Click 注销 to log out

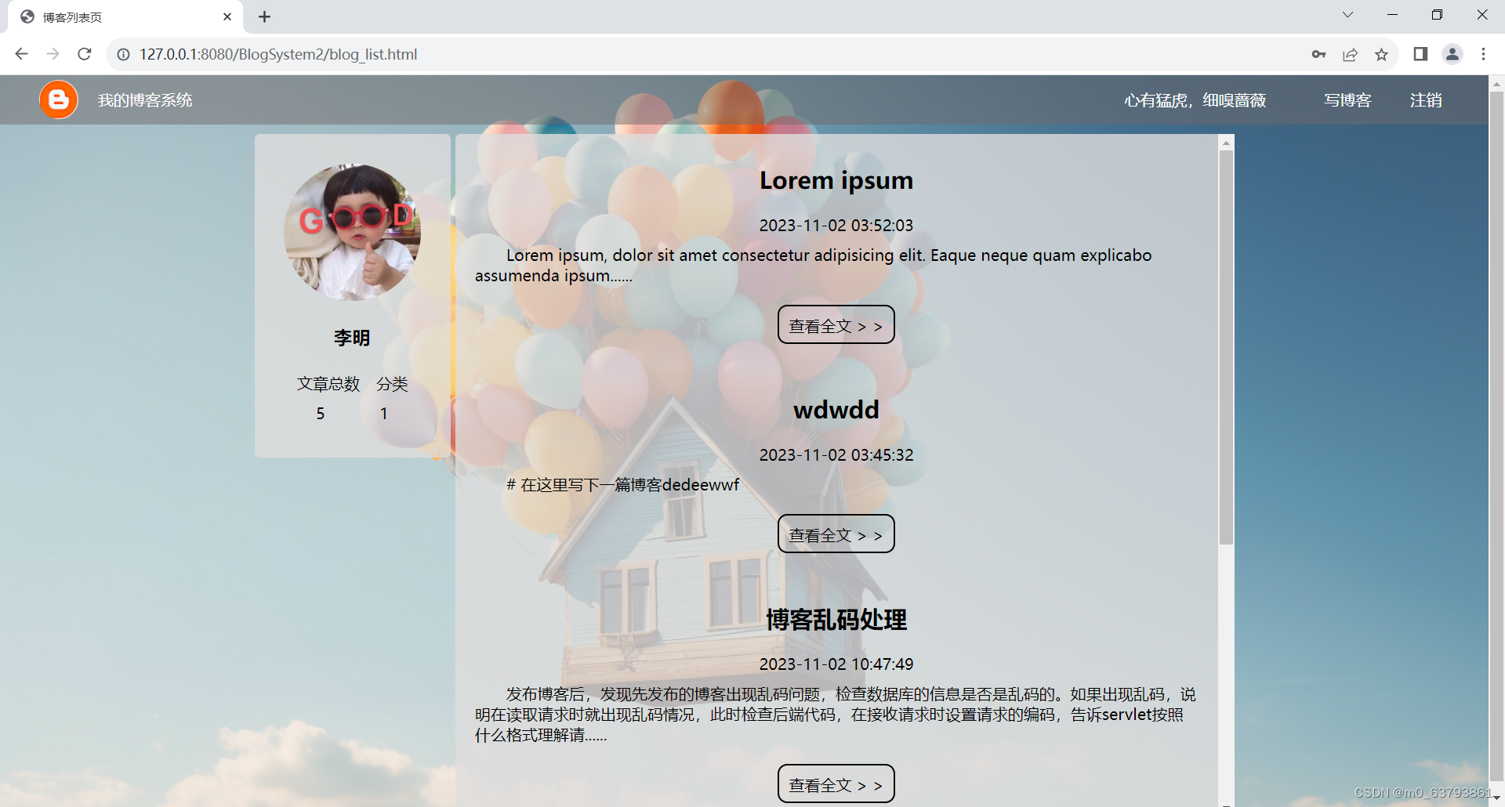tap(1426, 100)
